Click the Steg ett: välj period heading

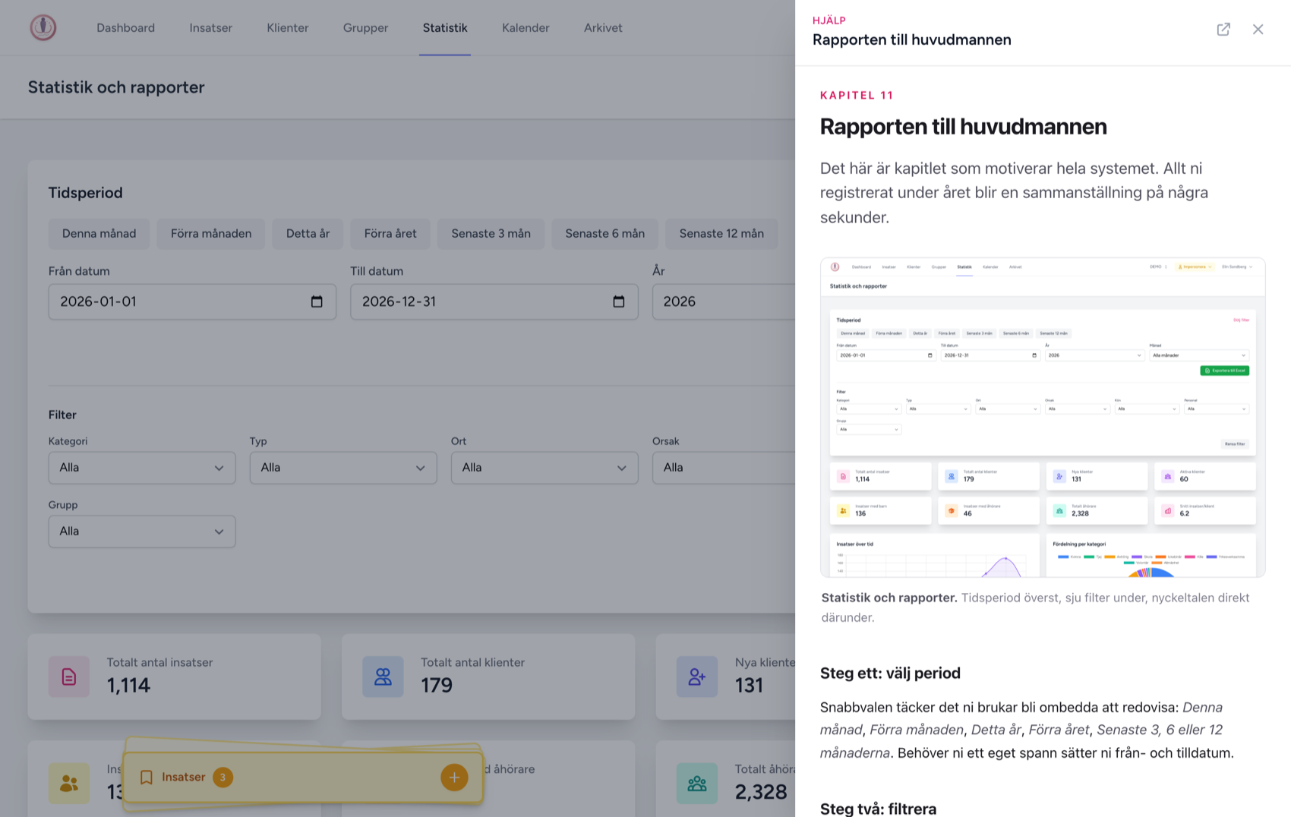tap(890, 673)
